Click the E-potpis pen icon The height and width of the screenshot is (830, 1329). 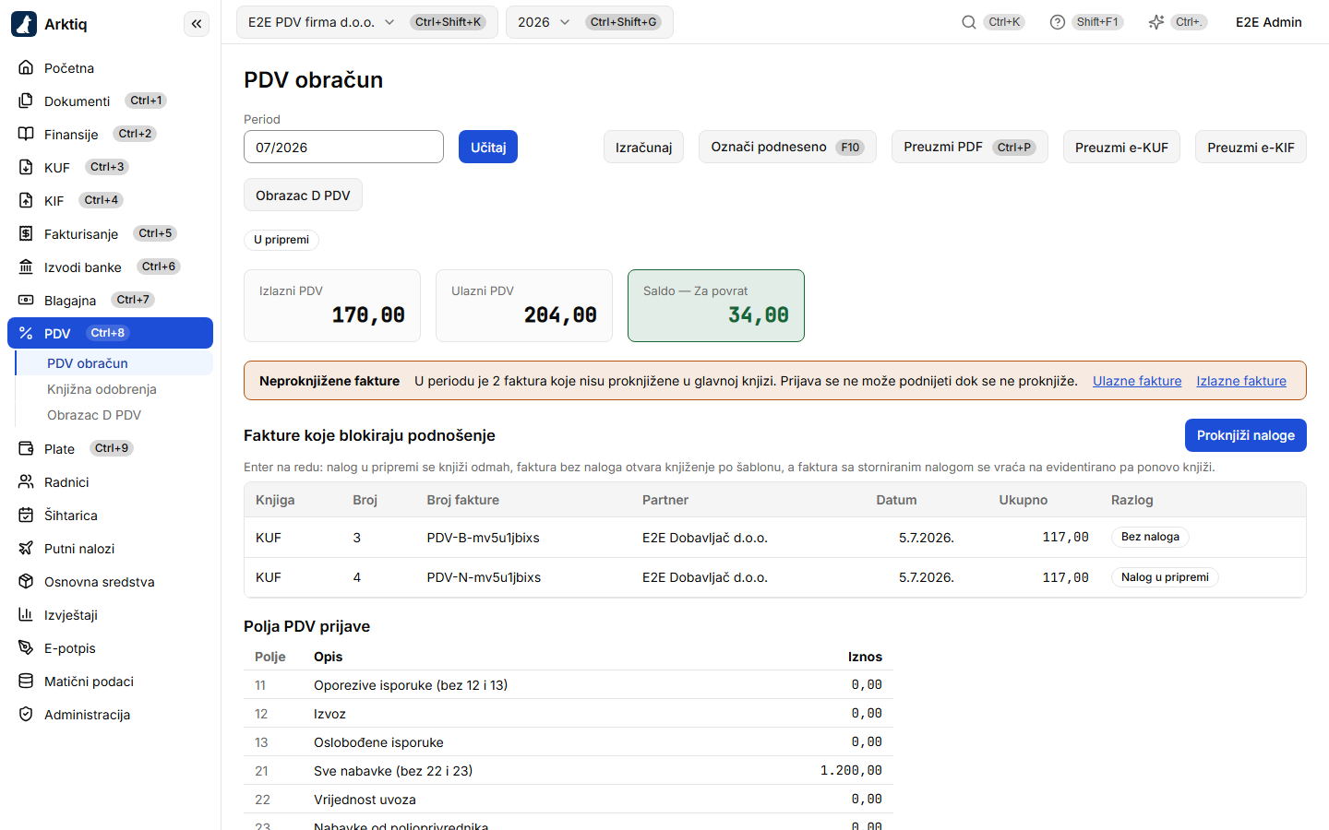26,648
